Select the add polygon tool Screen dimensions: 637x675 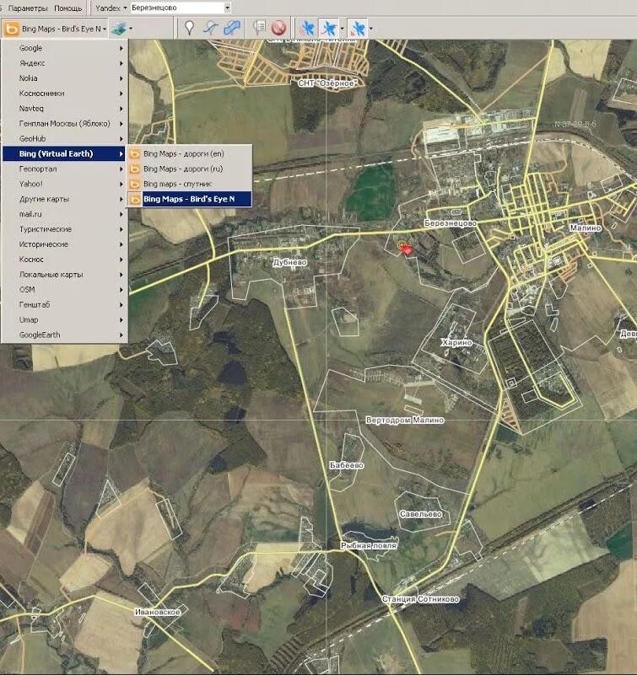click(232, 28)
